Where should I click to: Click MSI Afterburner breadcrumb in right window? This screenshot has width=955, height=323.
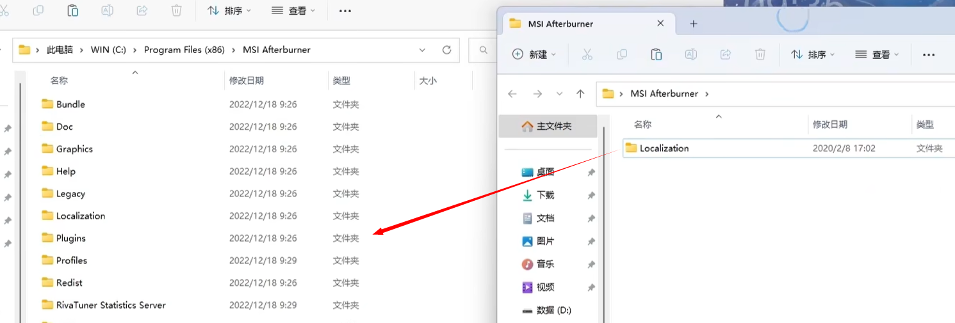pyautogui.click(x=664, y=93)
